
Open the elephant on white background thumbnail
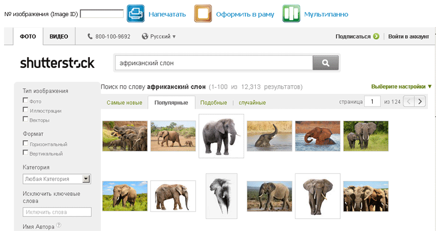tap(221, 136)
